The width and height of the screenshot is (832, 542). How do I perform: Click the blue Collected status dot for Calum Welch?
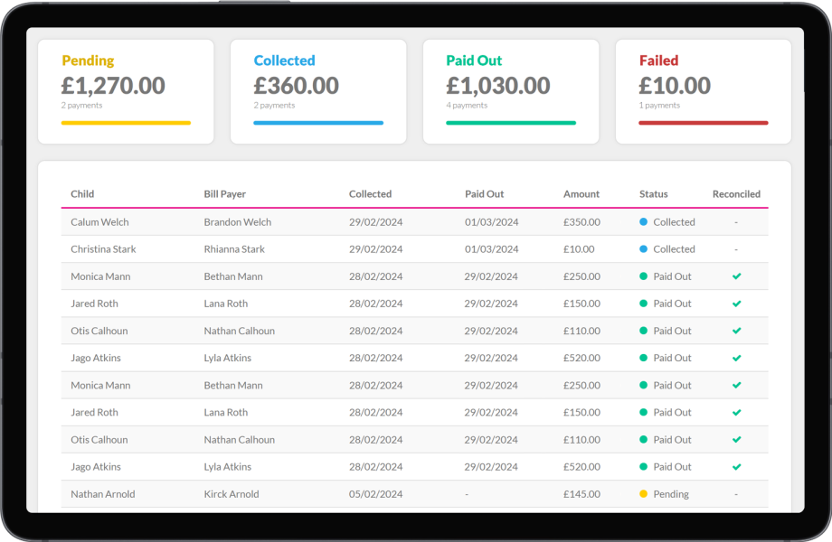click(644, 222)
